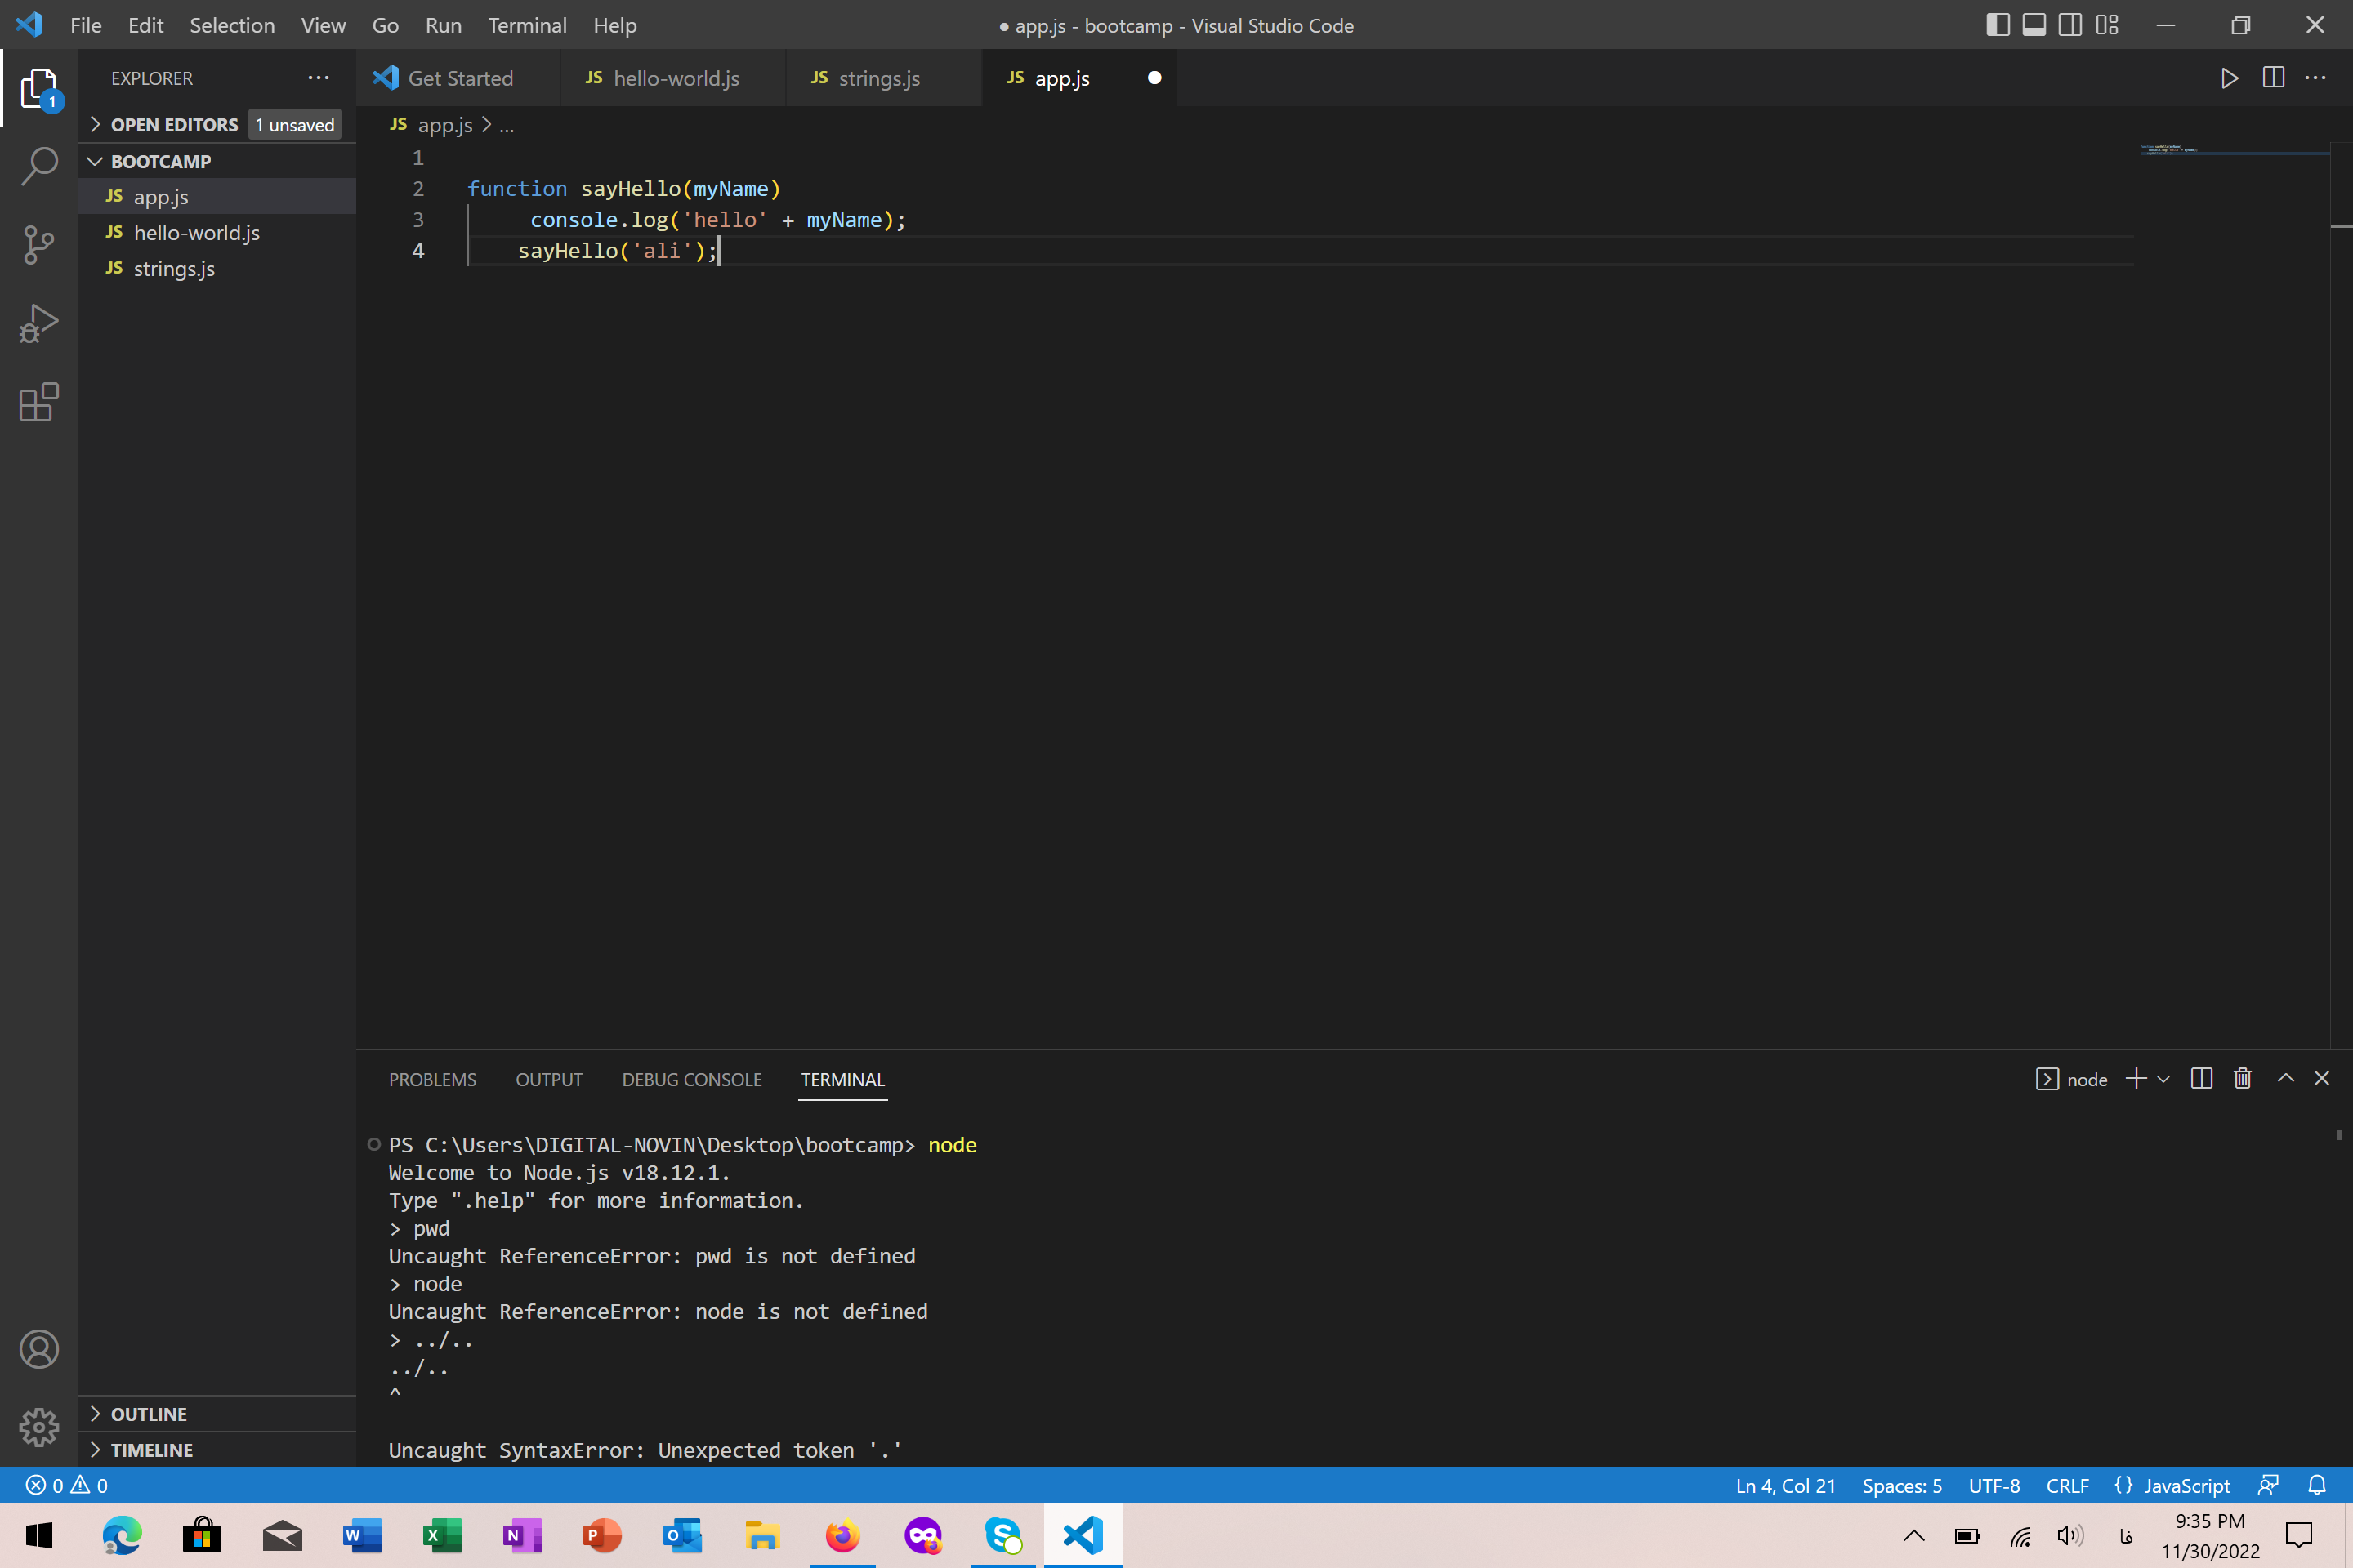Screen dimensions: 2353x1568
Task: Split the editor to the right
Action: click(2273, 78)
